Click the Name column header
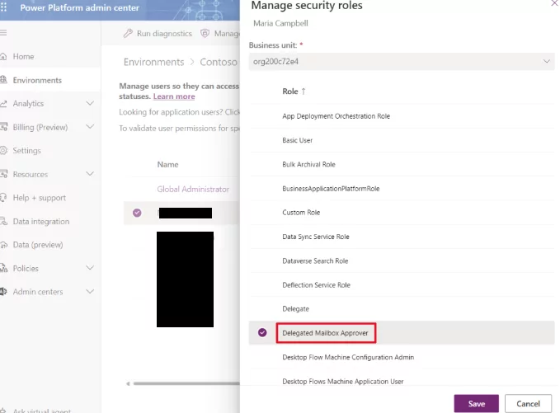This screenshot has width=560, height=413. [x=168, y=165]
